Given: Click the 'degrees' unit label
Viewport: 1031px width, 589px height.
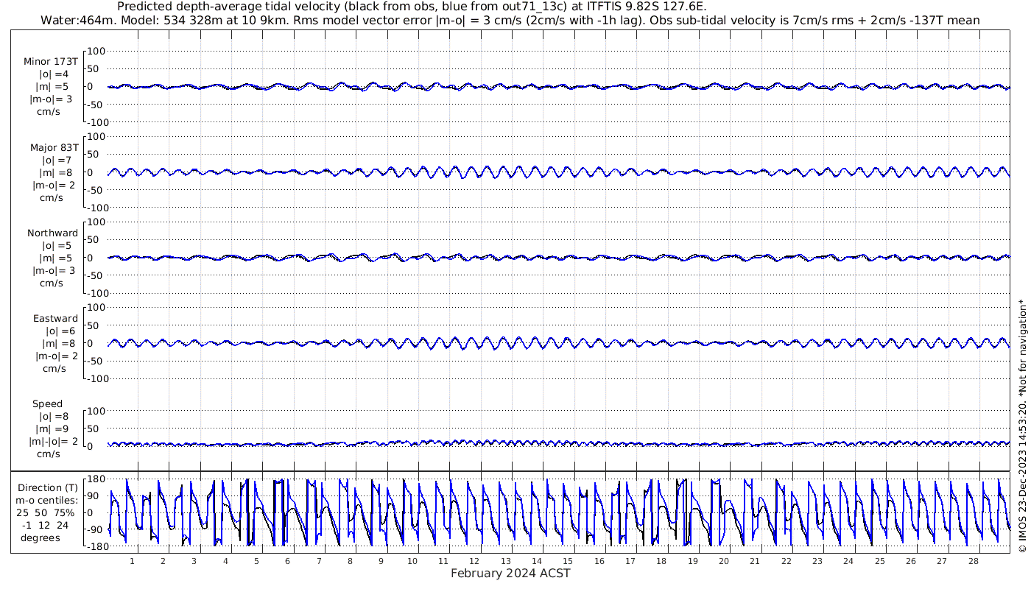Looking at the screenshot, I should click(x=40, y=537).
